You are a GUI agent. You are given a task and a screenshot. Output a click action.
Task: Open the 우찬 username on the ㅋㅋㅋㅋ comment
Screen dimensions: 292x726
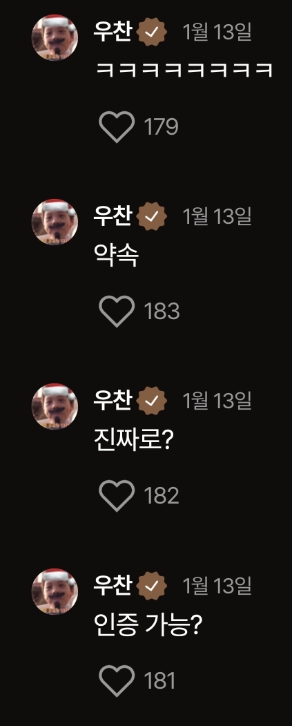tap(113, 32)
